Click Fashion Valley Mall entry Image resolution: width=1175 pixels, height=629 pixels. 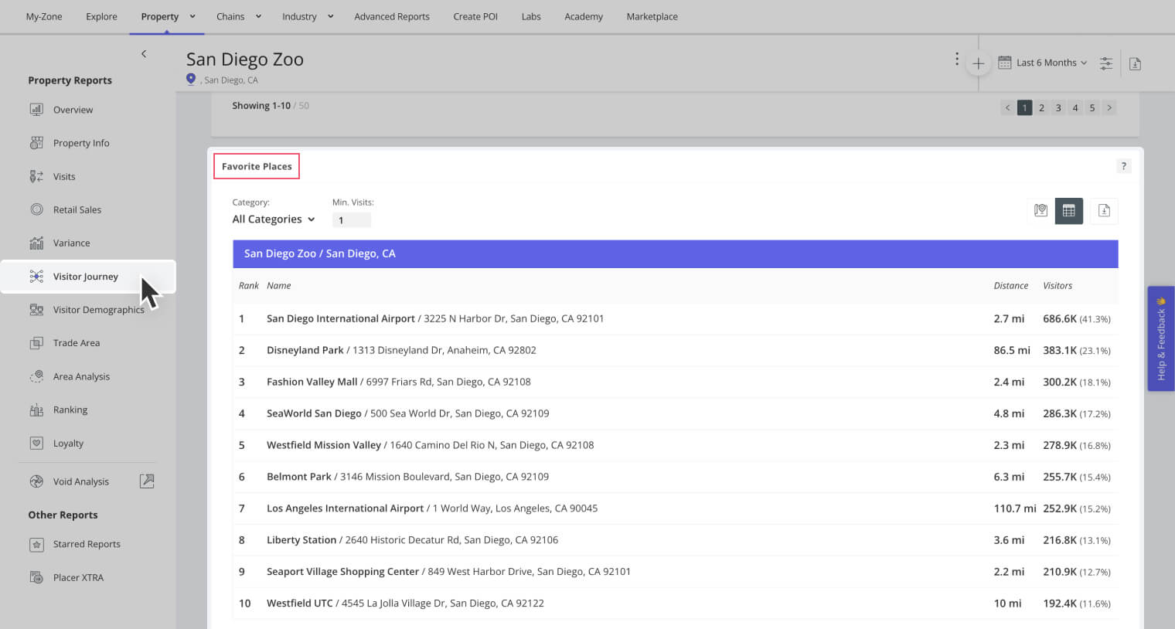[675, 382]
